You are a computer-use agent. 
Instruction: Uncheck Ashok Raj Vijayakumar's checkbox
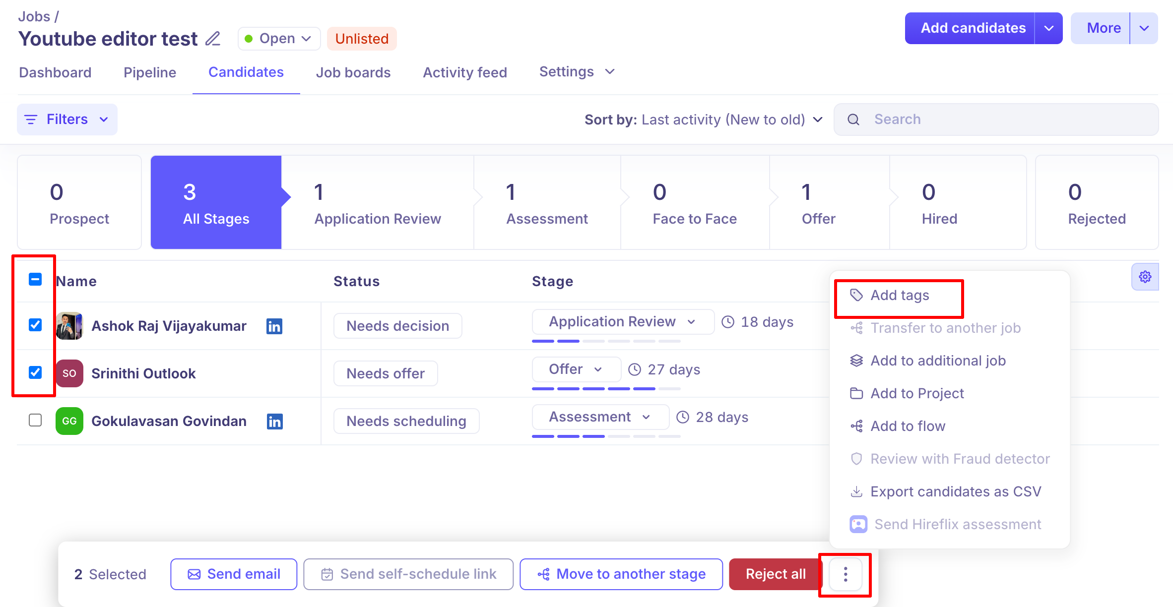pos(35,325)
